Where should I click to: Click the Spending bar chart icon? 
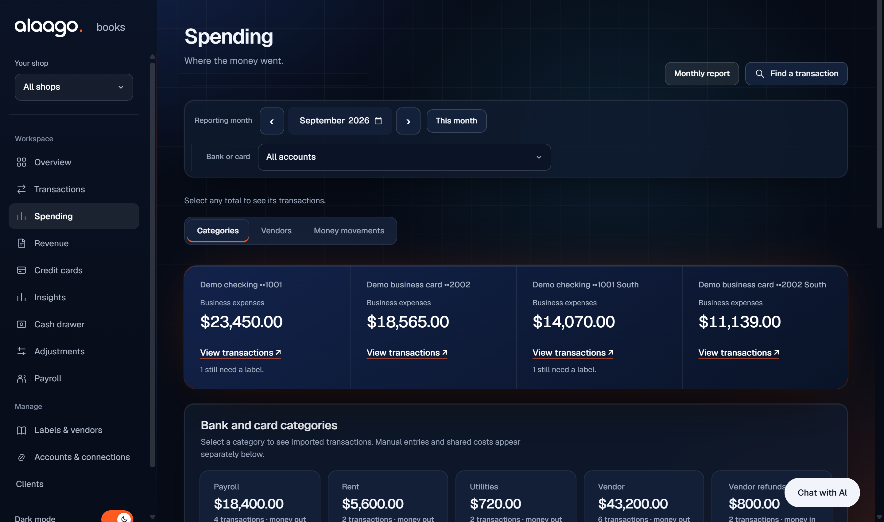(x=21, y=216)
